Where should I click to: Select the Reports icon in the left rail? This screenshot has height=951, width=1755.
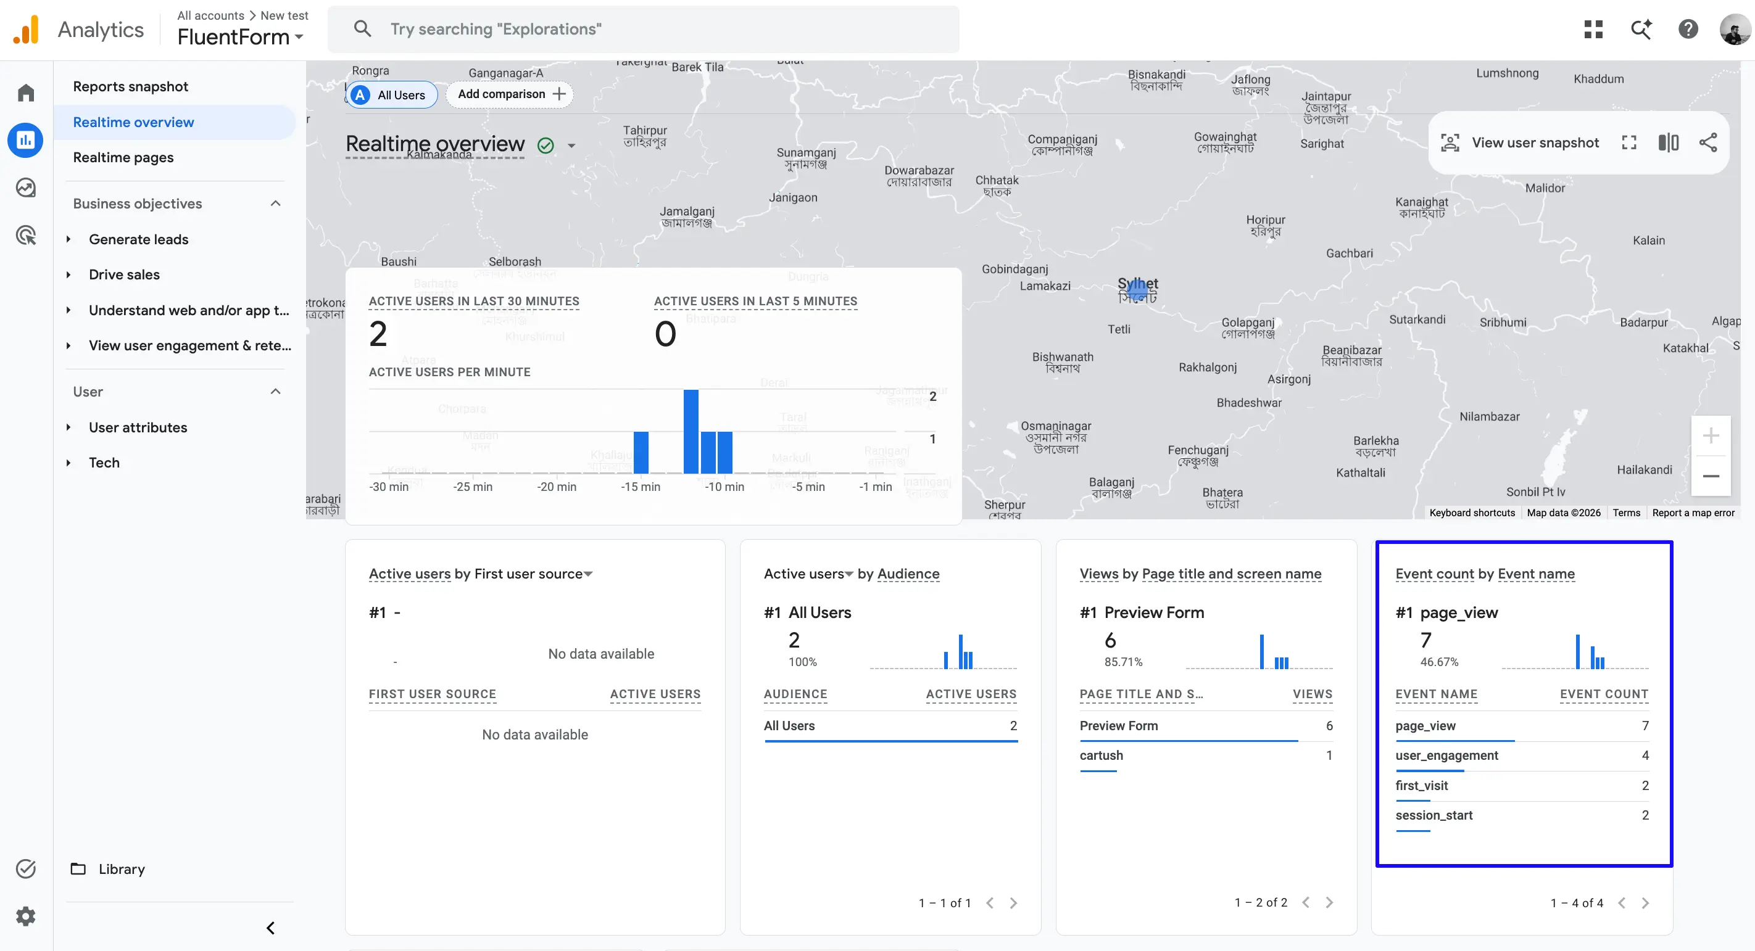point(26,140)
